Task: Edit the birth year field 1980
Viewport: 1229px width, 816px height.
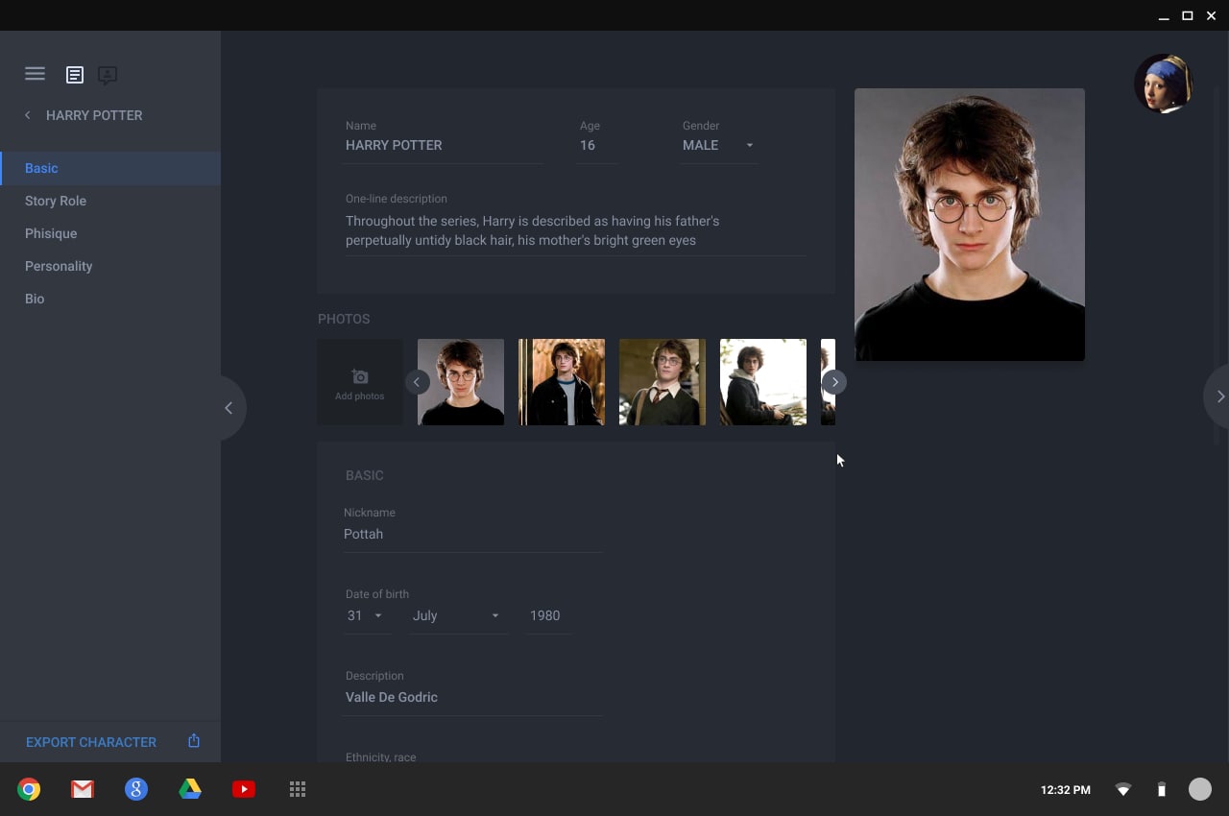Action: [x=548, y=615]
